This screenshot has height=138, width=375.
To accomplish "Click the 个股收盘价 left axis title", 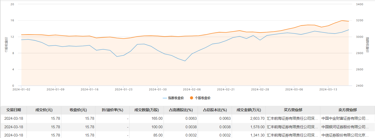I will tap(6, 45).
